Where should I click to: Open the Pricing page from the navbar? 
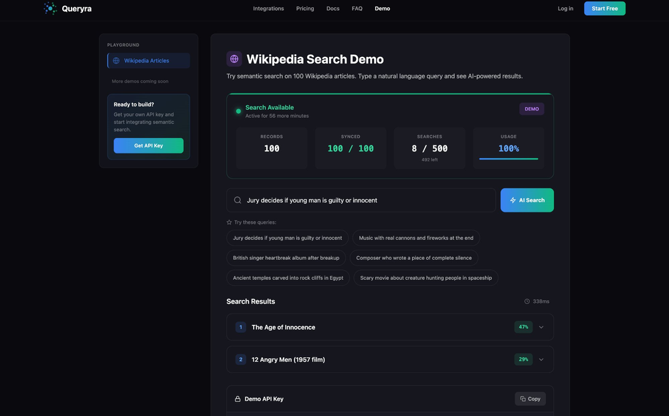(x=306, y=7)
